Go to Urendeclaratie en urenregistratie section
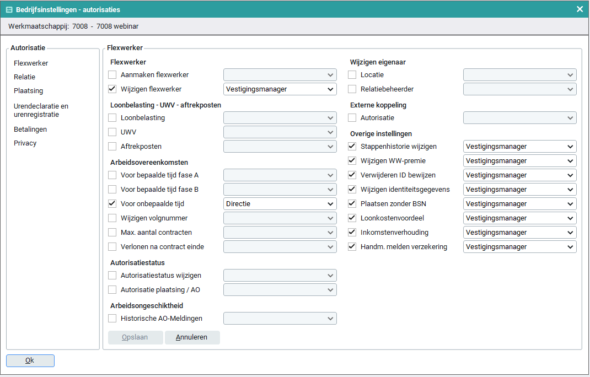The height and width of the screenshot is (377, 590). click(41, 110)
